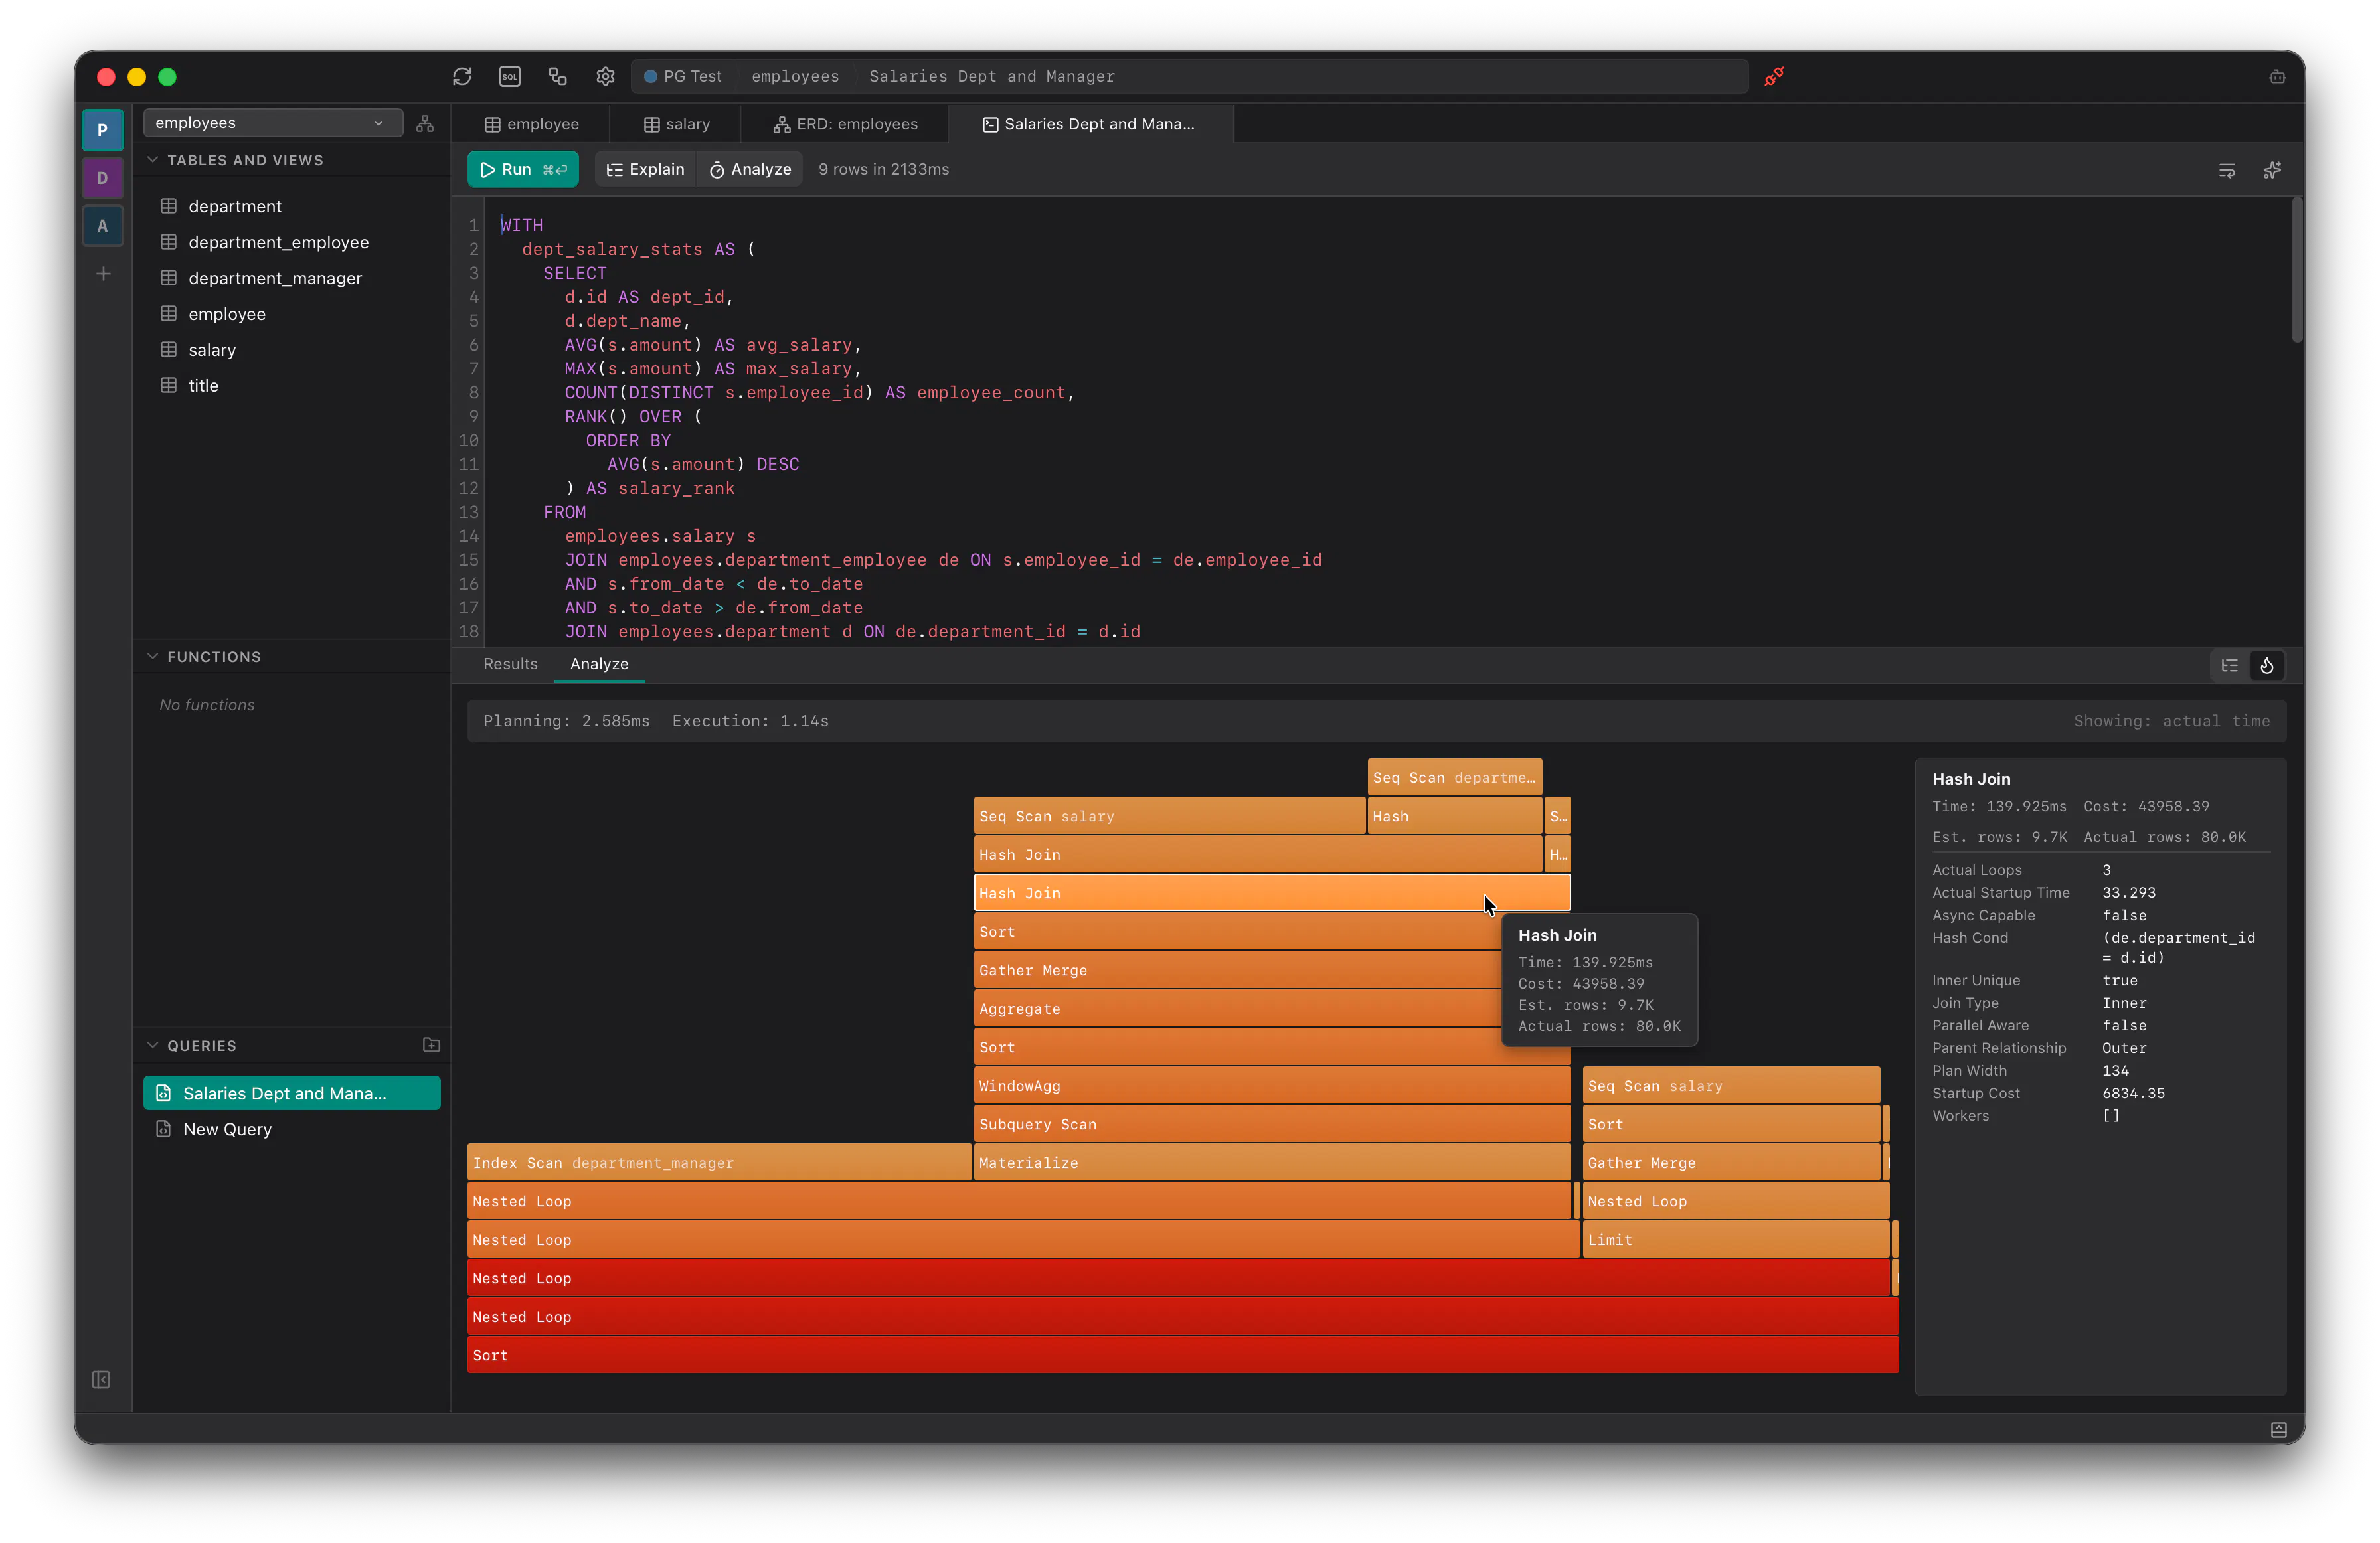This screenshot has width=2380, height=1543.
Task: Click inside the SQL editor on WITH line
Action: [522, 225]
